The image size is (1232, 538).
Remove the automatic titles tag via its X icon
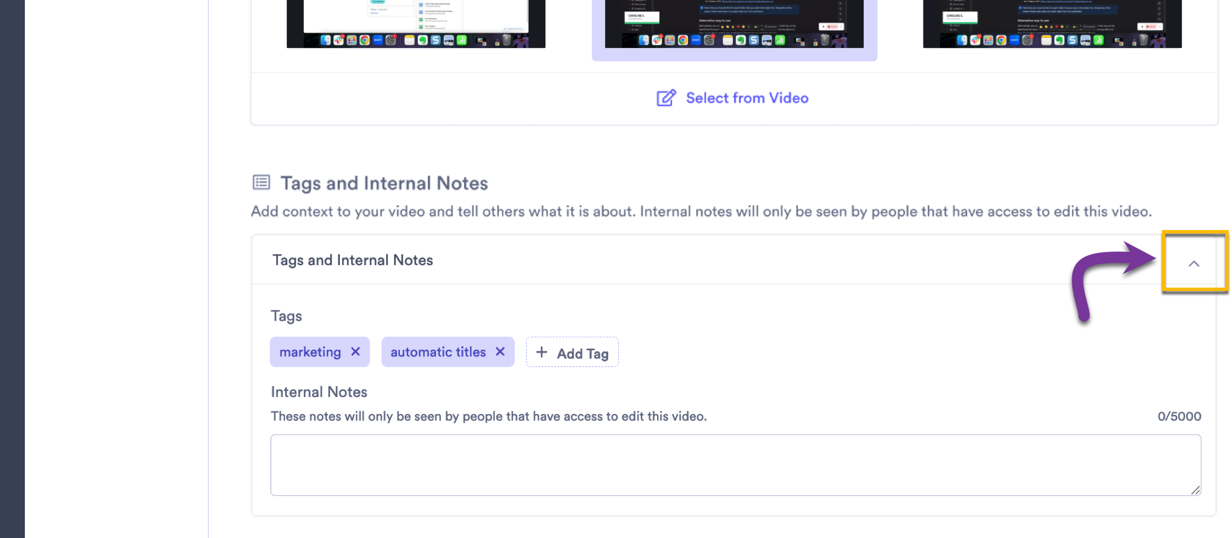point(500,351)
